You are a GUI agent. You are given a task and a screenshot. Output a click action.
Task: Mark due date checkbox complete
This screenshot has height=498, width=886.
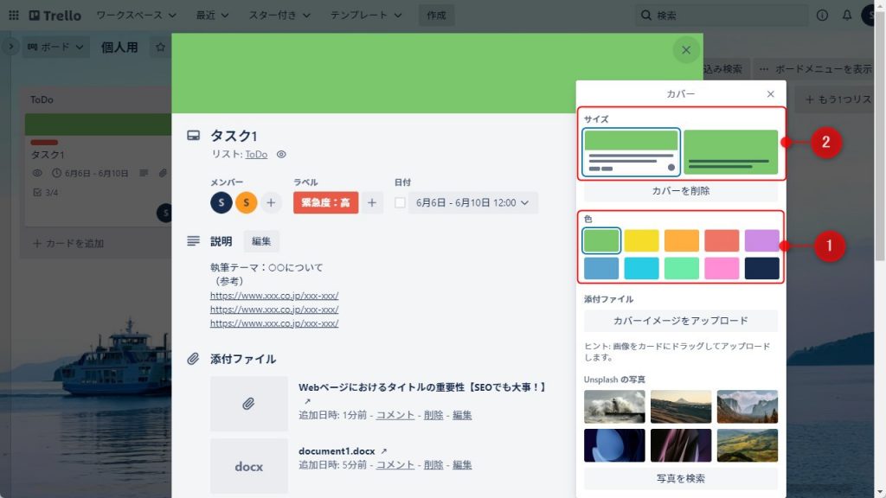coord(400,202)
